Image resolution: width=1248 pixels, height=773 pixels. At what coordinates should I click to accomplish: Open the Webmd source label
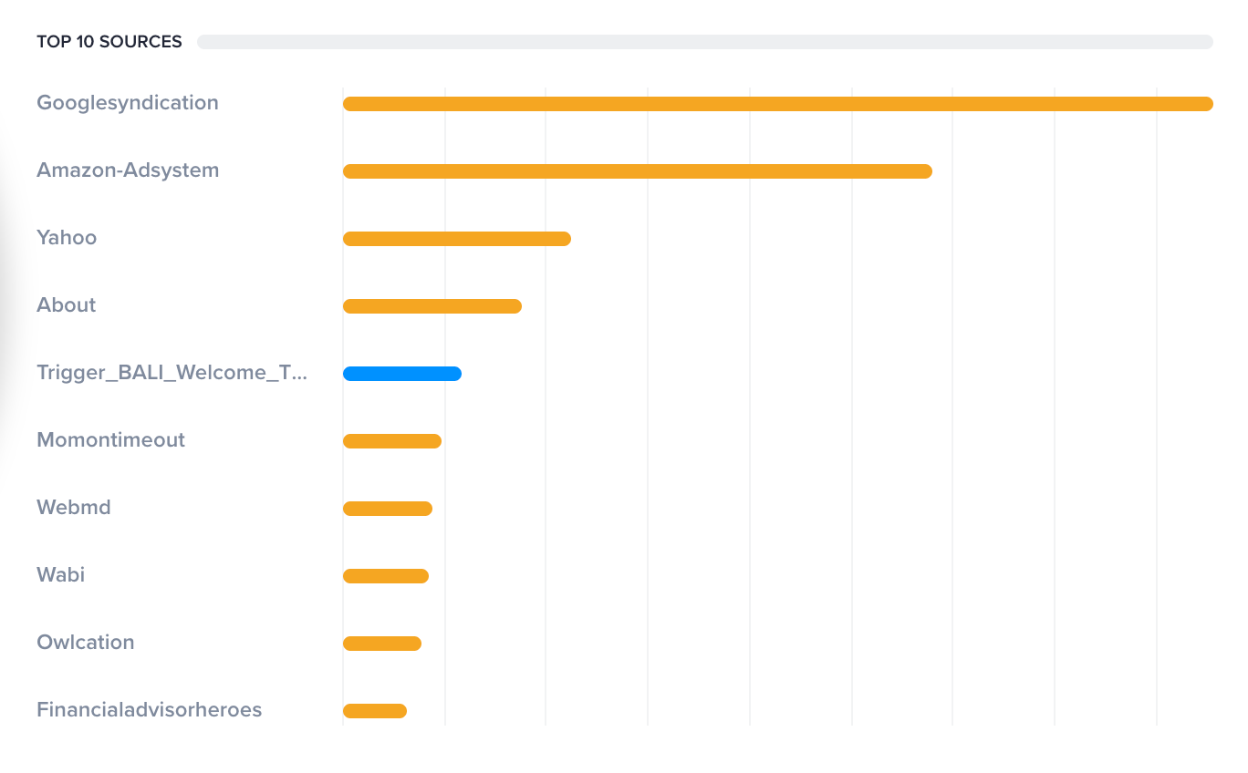click(x=74, y=508)
